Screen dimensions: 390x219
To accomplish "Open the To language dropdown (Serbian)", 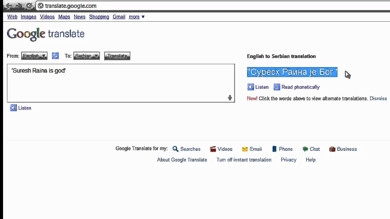I will click(87, 56).
